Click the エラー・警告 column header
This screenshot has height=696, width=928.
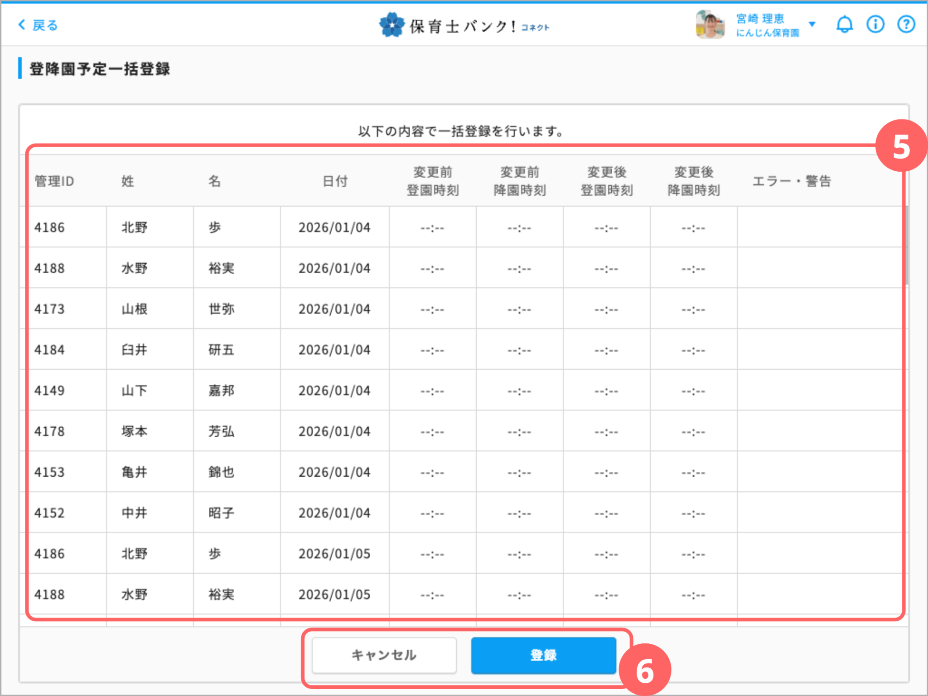[792, 181]
